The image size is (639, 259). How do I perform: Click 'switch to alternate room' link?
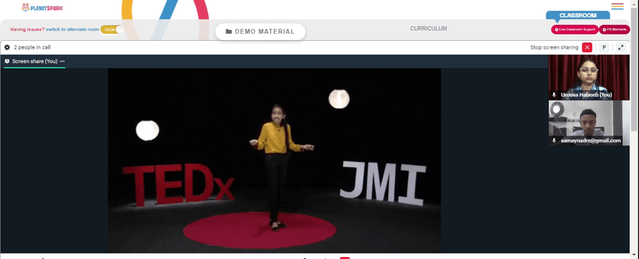tap(72, 29)
